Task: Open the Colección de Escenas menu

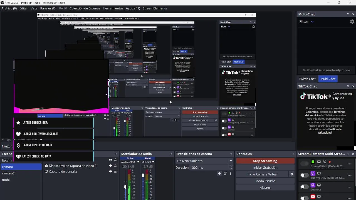Action: 85,8
